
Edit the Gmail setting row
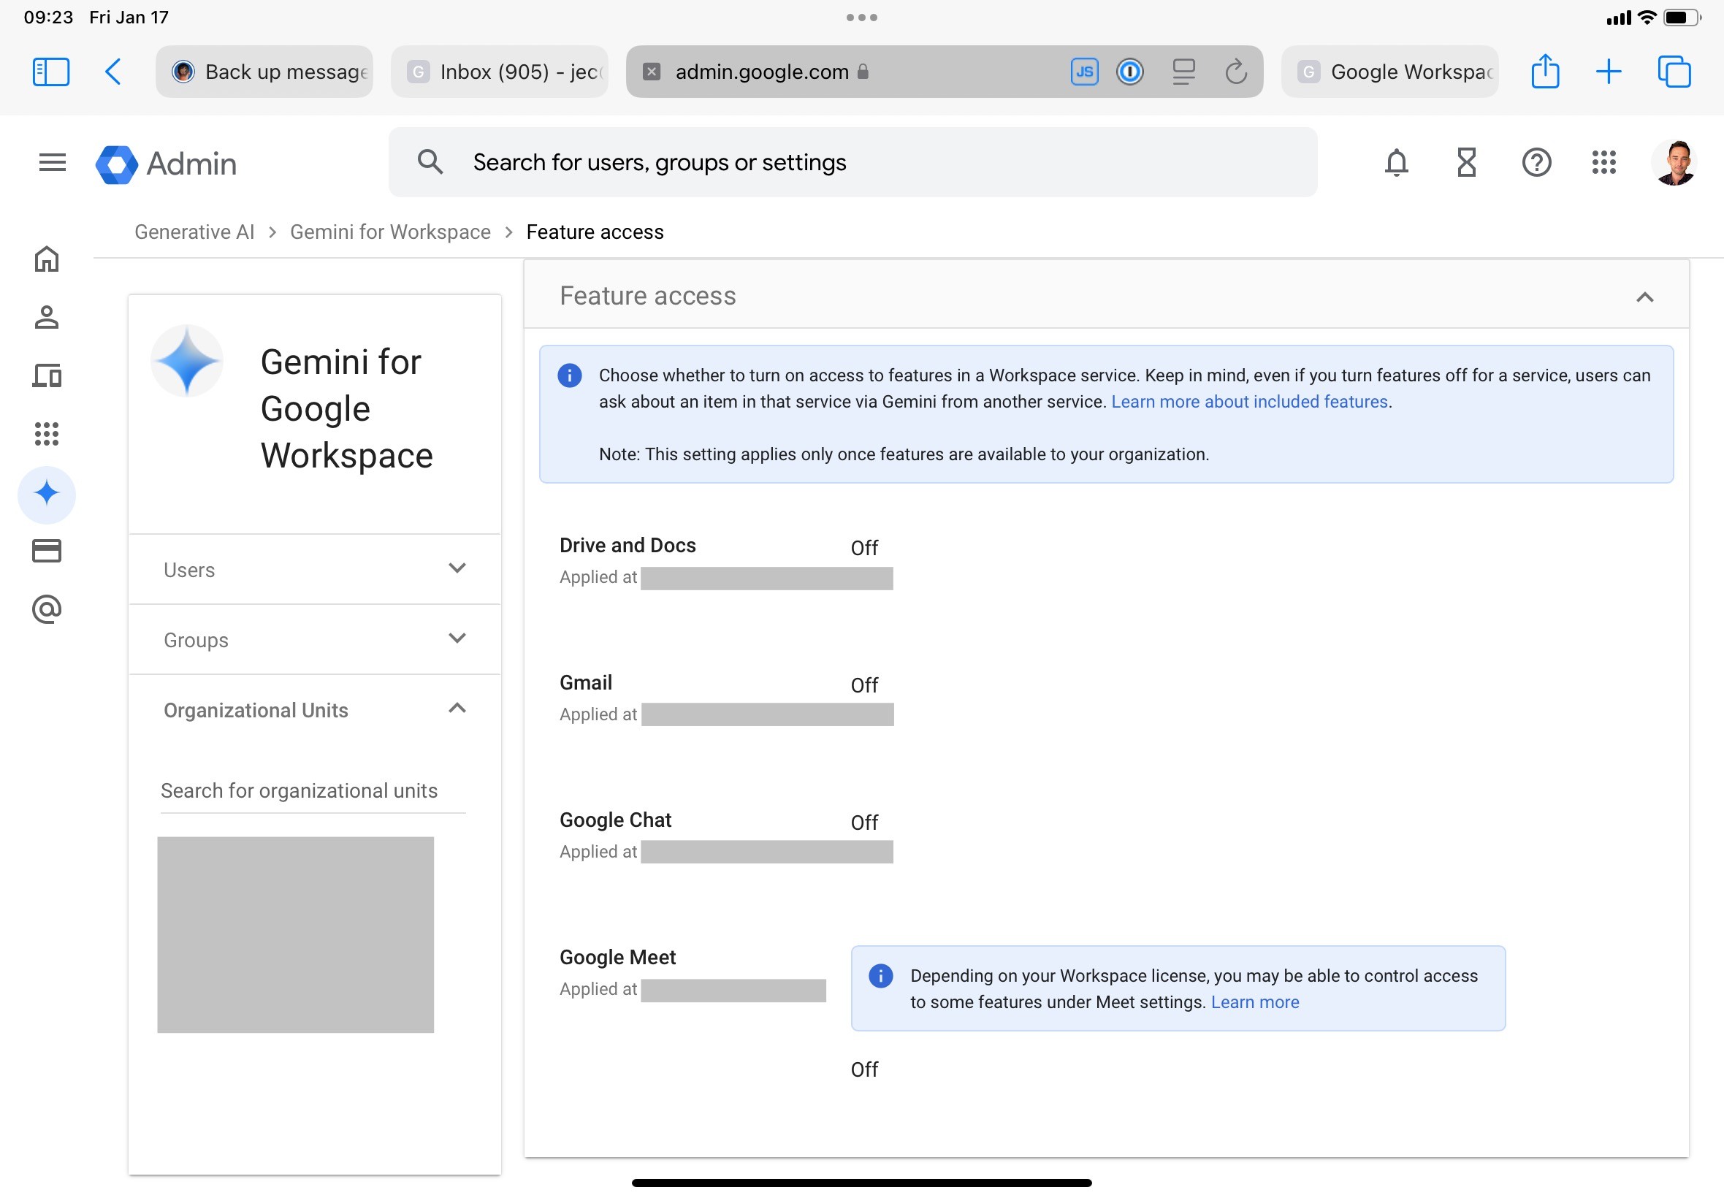(x=1105, y=698)
